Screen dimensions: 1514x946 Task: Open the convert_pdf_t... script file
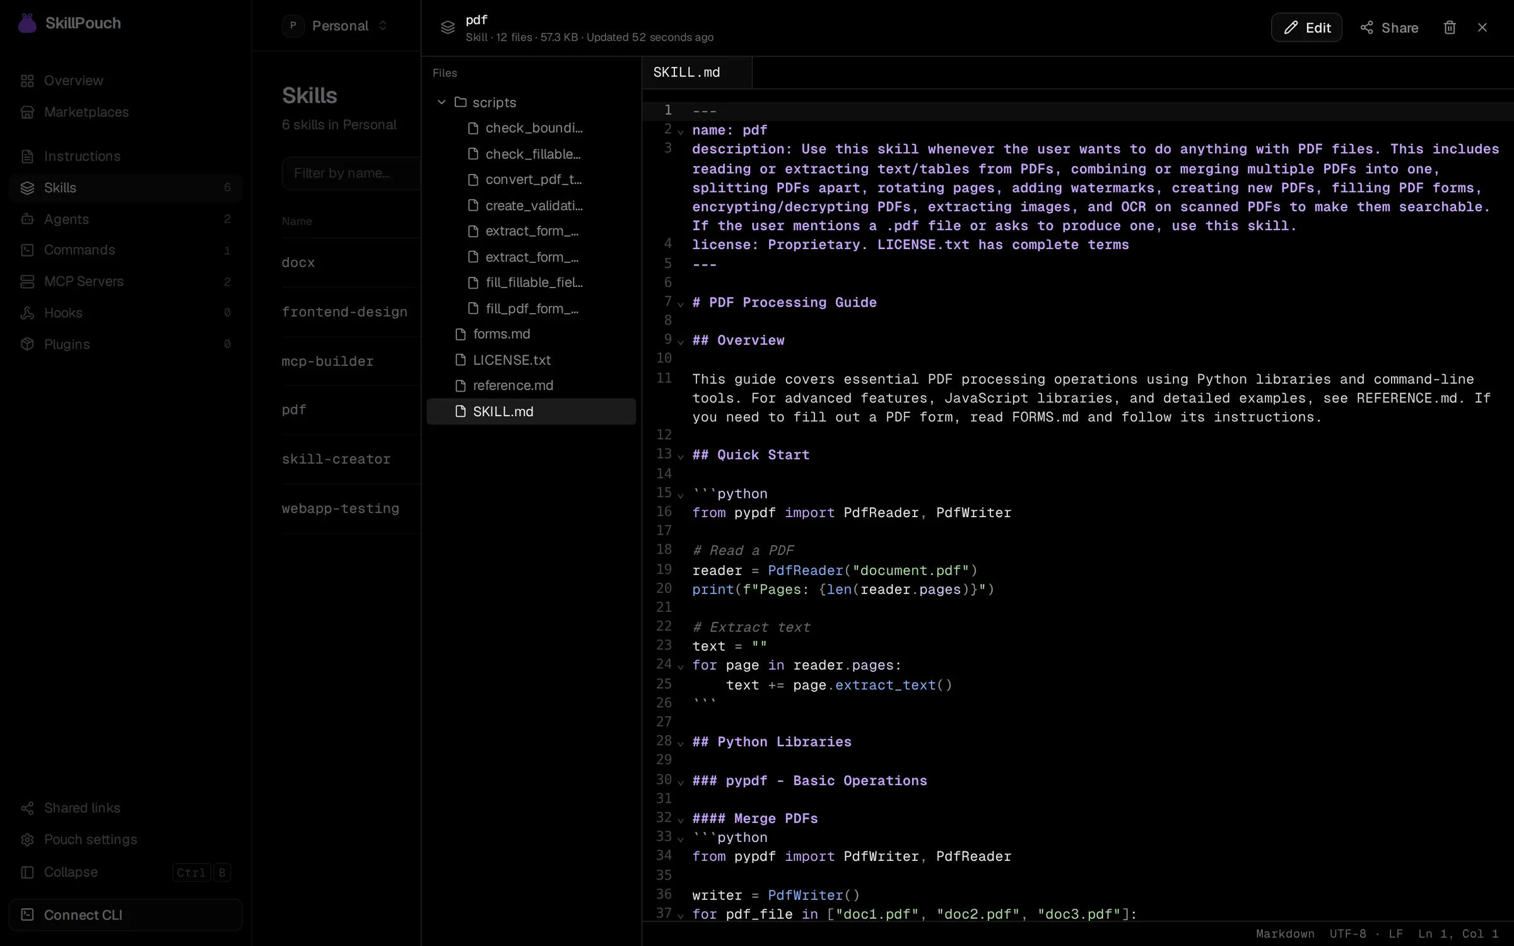(531, 180)
